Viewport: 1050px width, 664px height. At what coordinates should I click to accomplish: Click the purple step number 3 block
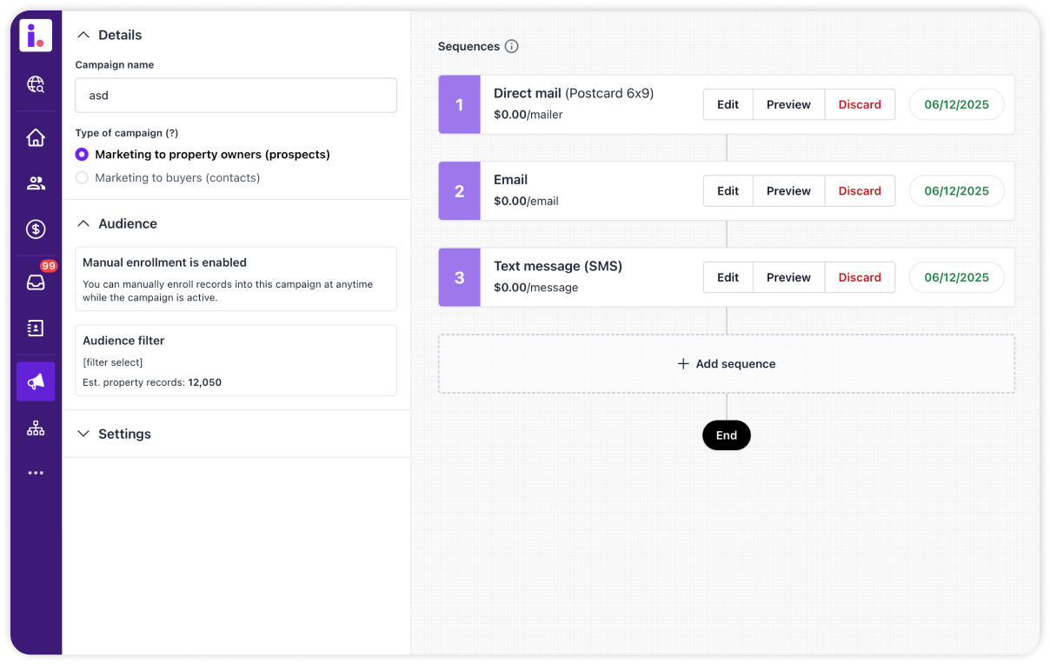[460, 277]
